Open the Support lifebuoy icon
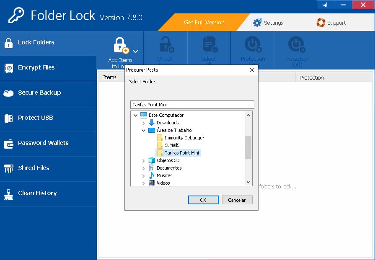 pos(321,23)
